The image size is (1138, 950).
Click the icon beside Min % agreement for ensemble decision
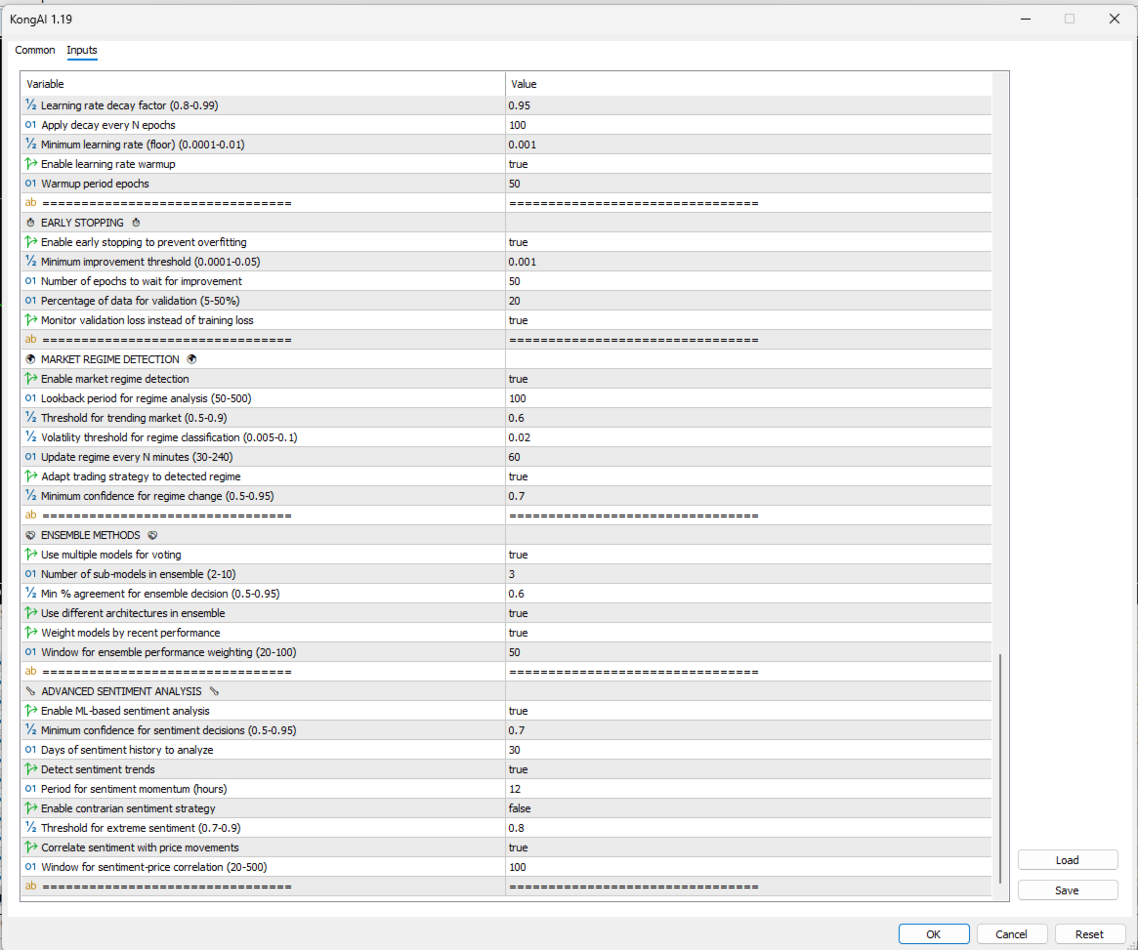point(30,594)
